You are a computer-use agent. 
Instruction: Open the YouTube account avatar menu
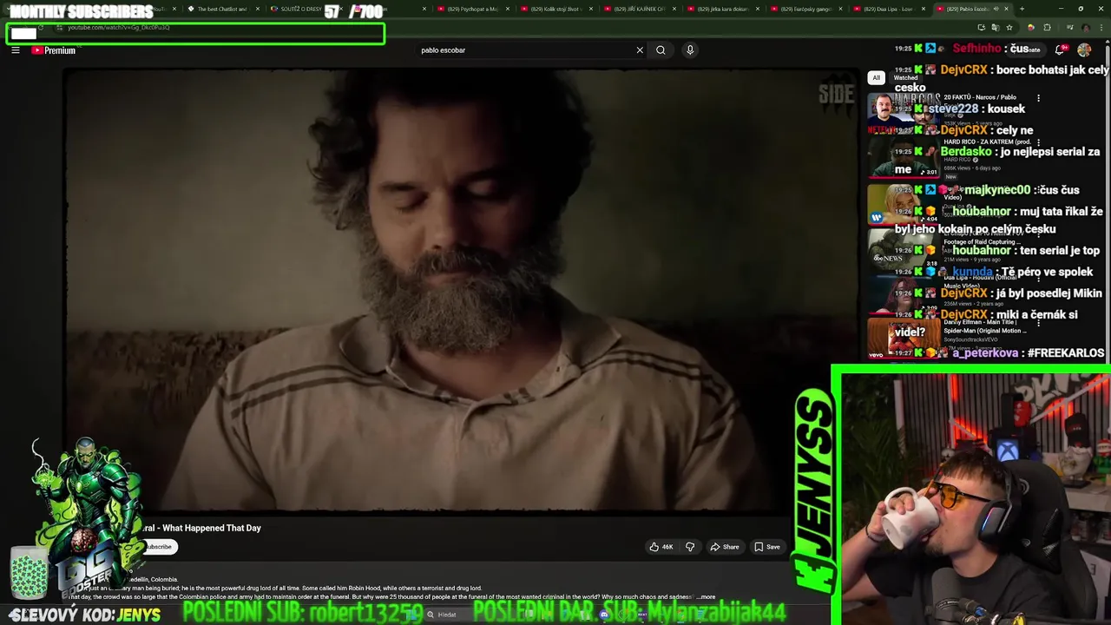[x=1084, y=50]
